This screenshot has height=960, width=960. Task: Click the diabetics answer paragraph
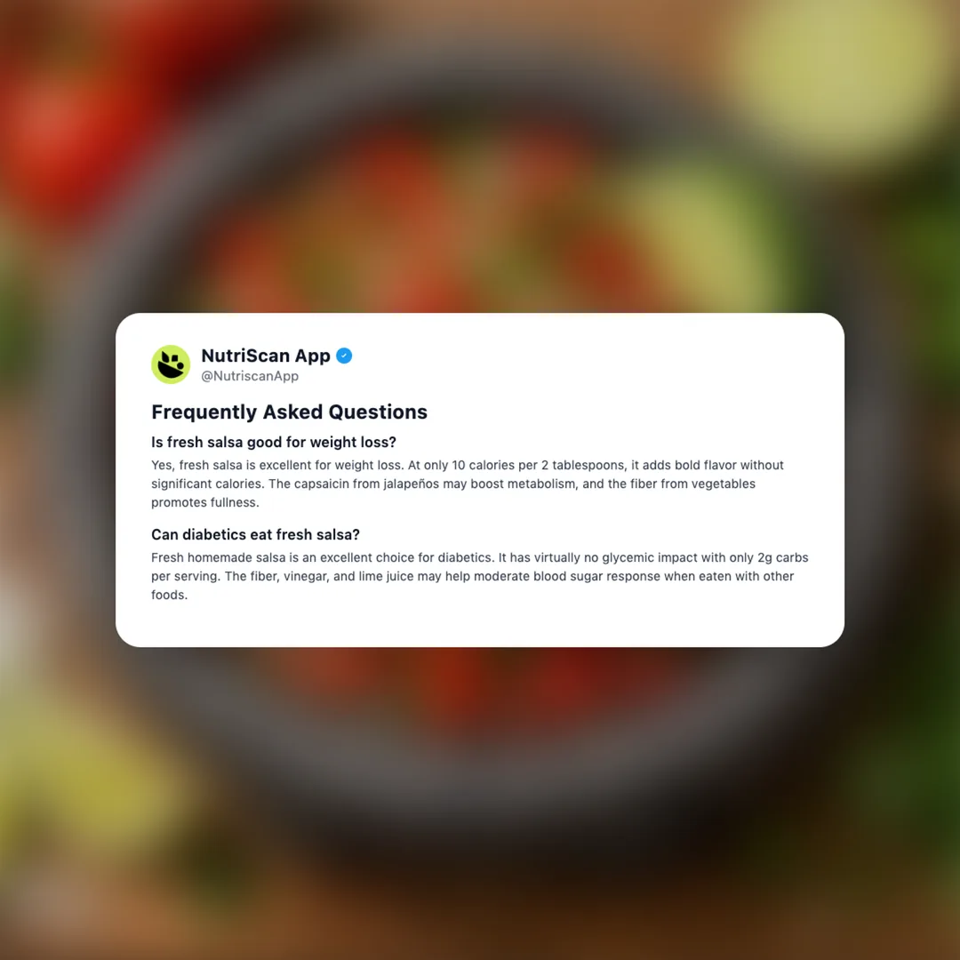pyautogui.click(x=479, y=576)
